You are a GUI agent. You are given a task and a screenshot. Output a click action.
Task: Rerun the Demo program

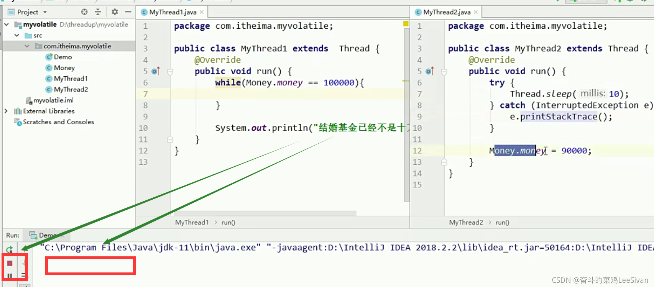tap(10, 249)
